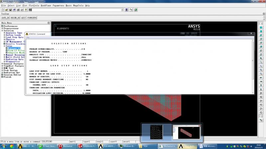Click the Dynamic Model Mode icon at bottom
266x149 pixels.
(x=261, y=120)
